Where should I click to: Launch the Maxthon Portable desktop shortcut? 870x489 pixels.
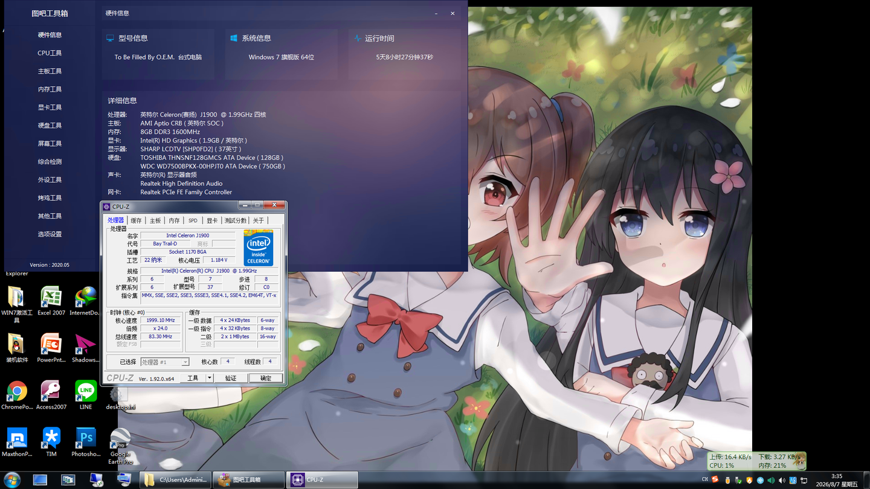pos(17,442)
